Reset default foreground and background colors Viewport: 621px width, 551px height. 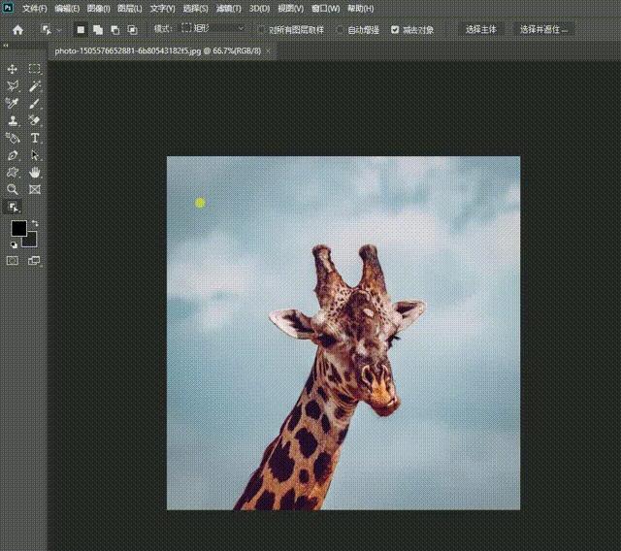tap(14, 245)
